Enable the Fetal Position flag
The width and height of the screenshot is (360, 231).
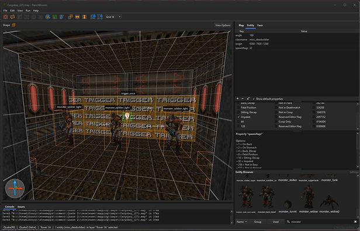238,107
